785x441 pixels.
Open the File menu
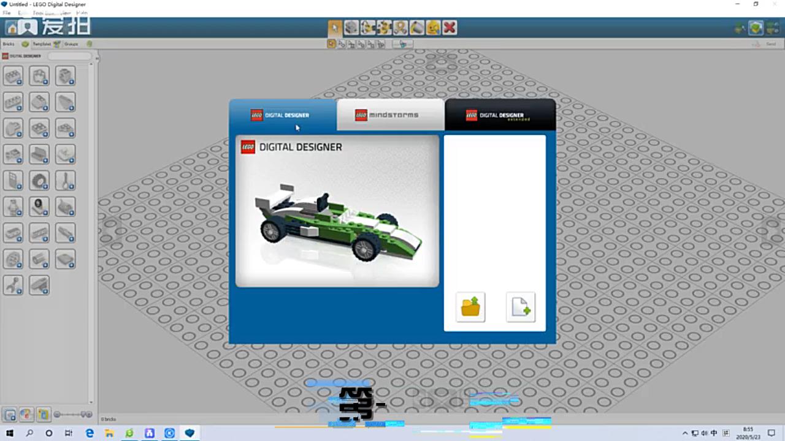7,13
